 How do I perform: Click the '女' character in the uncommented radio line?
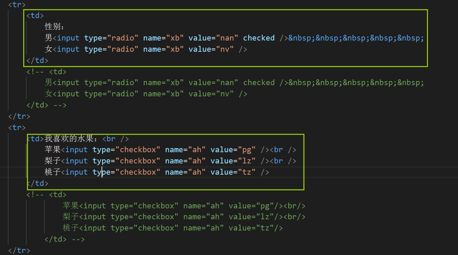pyautogui.click(x=48, y=49)
